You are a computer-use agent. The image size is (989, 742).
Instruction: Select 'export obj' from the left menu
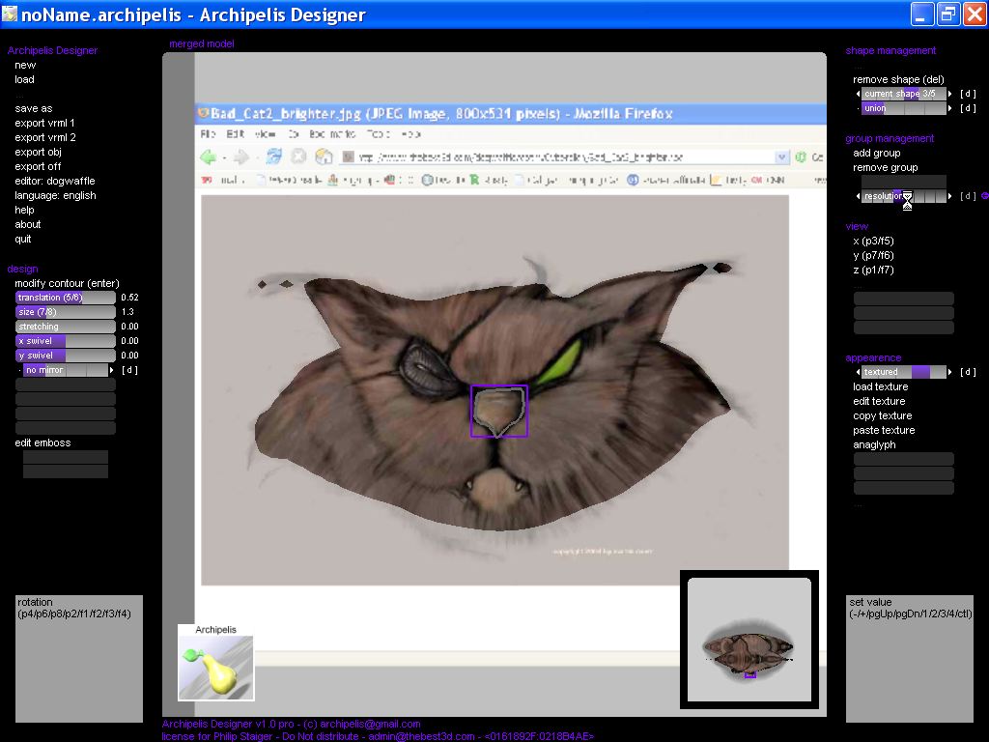pos(38,152)
